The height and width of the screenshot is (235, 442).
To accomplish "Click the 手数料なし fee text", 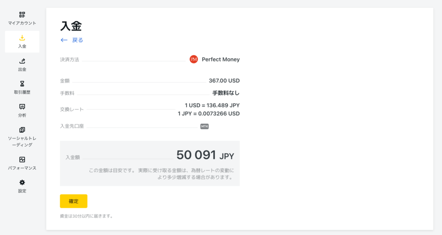I will tap(226, 93).
